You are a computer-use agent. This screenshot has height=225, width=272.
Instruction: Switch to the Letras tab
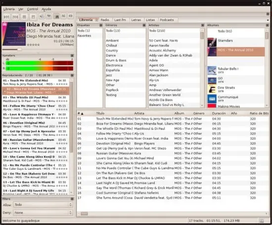(136, 20)
